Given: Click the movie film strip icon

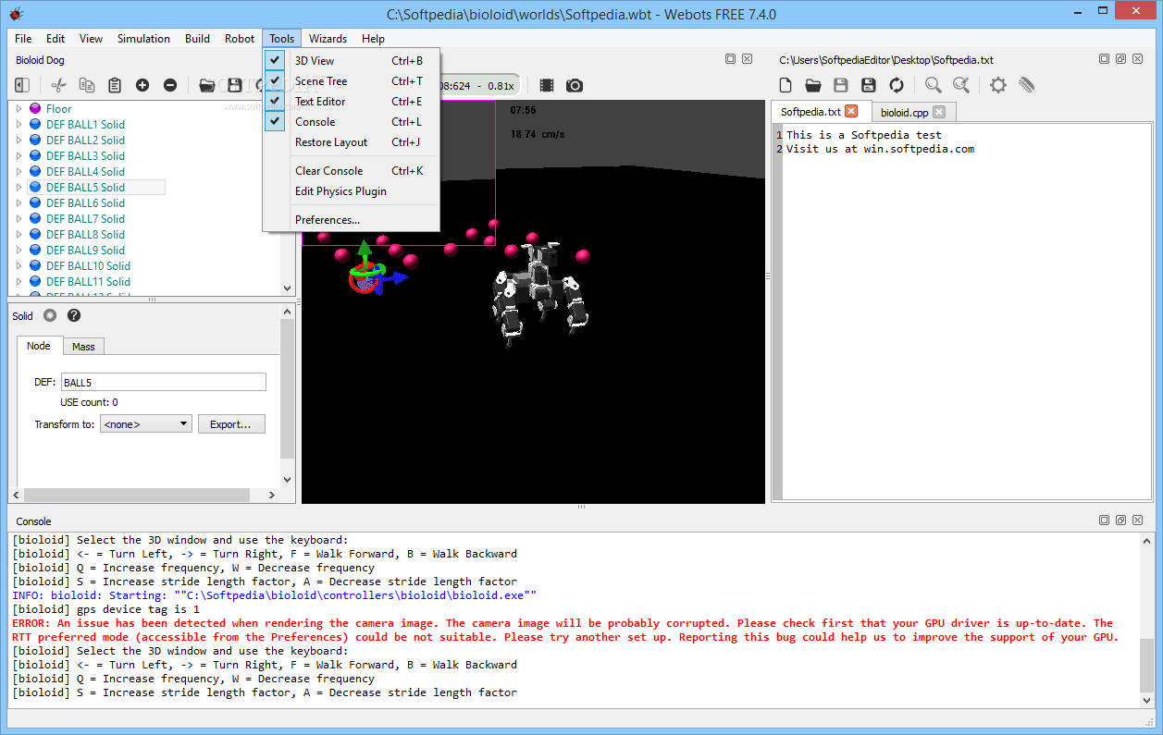Looking at the screenshot, I should click(547, 85).
